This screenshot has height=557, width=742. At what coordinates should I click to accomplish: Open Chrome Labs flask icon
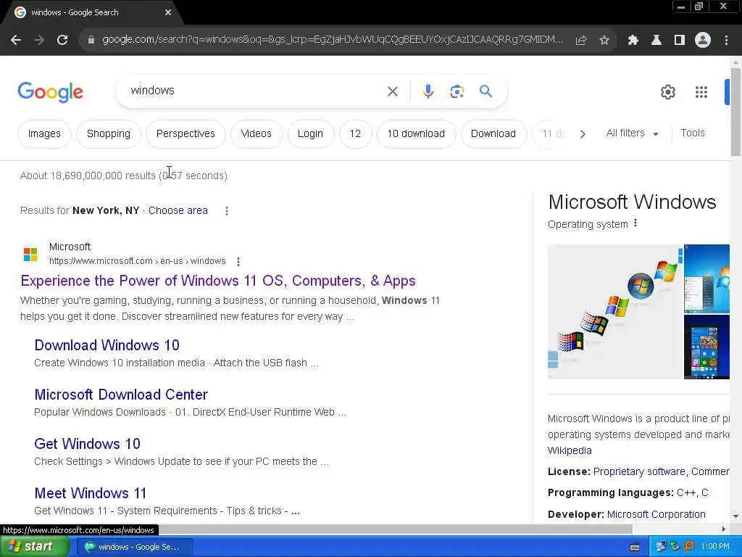coord(656,41)
